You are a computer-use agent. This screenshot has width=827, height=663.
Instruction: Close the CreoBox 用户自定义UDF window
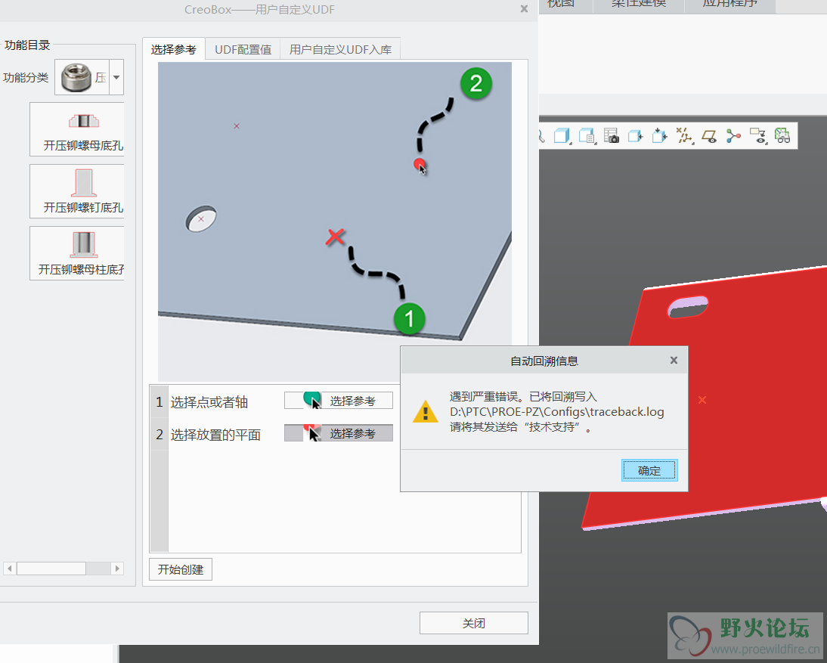pyautogui.click(x=525, y=9)
